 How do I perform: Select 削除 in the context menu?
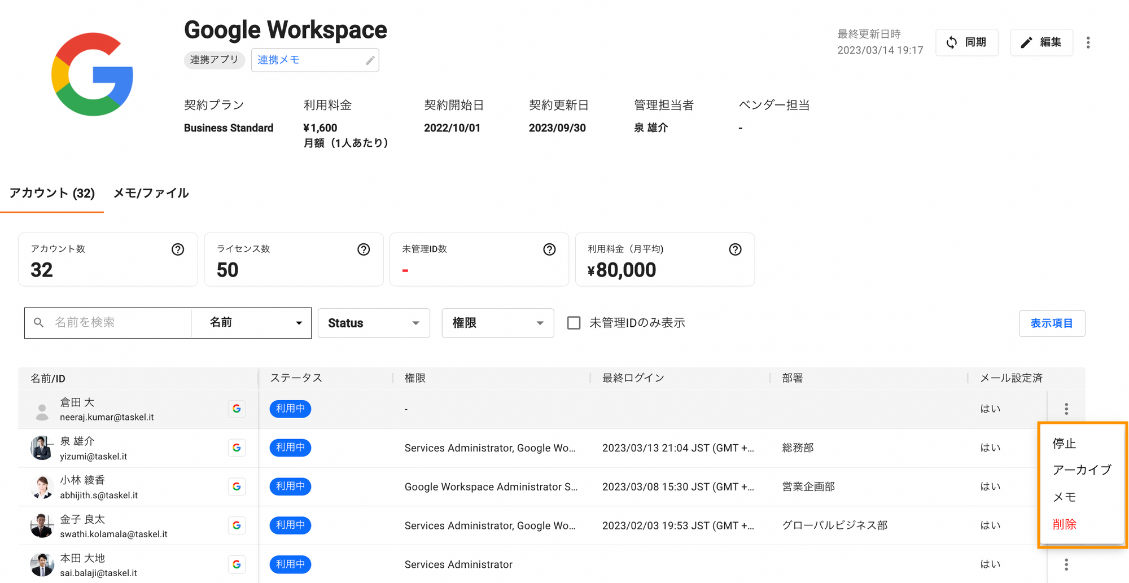tap(1082, 524)
